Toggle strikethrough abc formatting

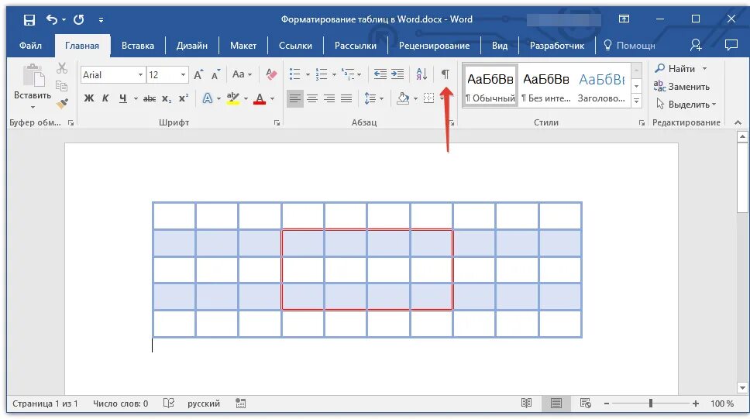[150, 98]
